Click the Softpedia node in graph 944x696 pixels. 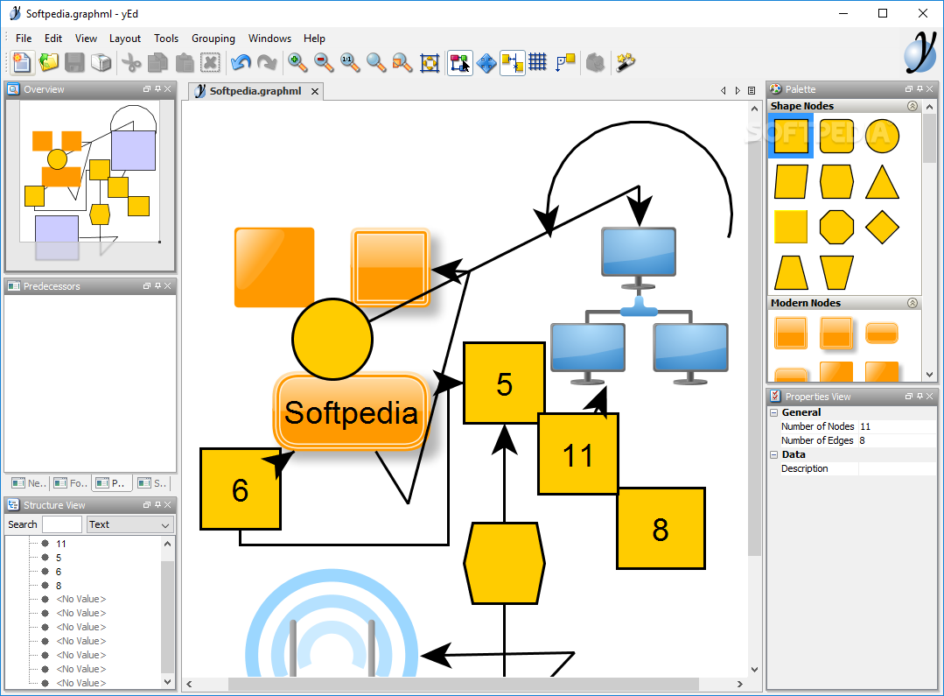[x=351, y=412]
